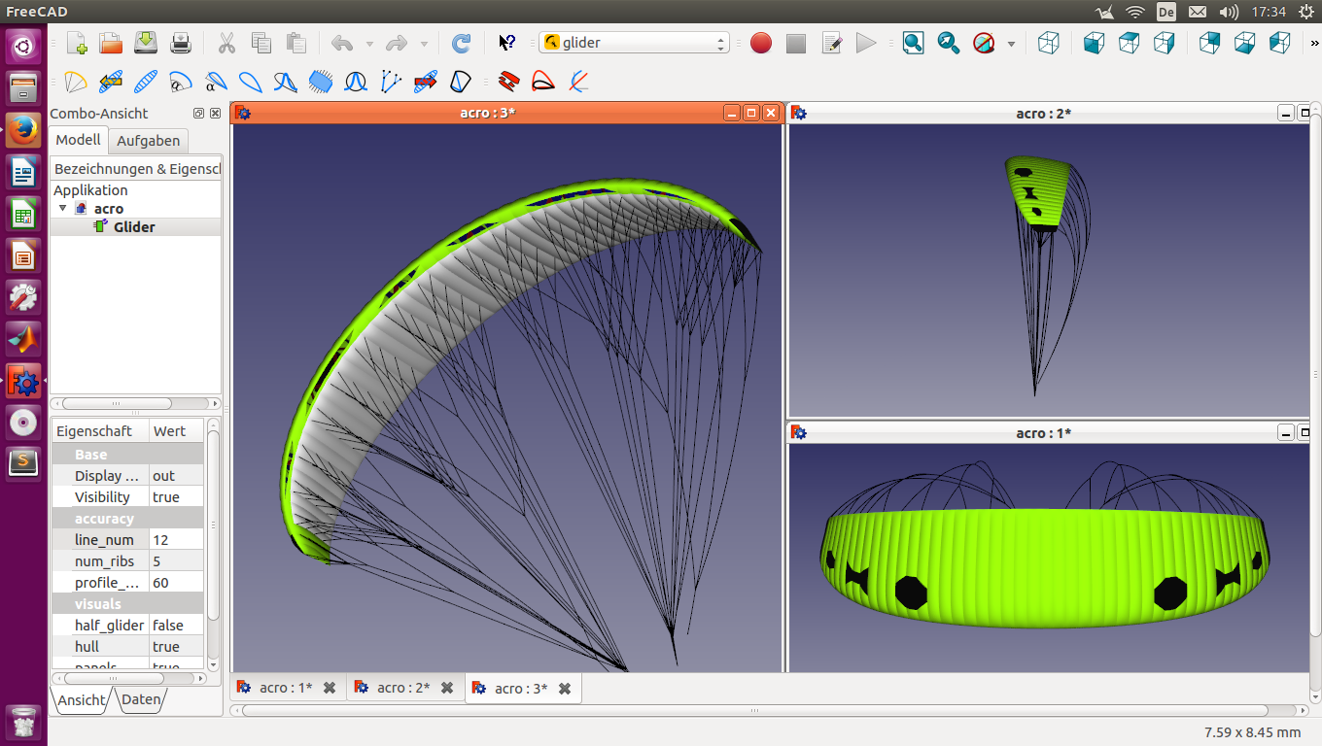This screenshot has height=746, width=1322.
Task: Select top view cube icon
Action: (x=1129, y=43)
